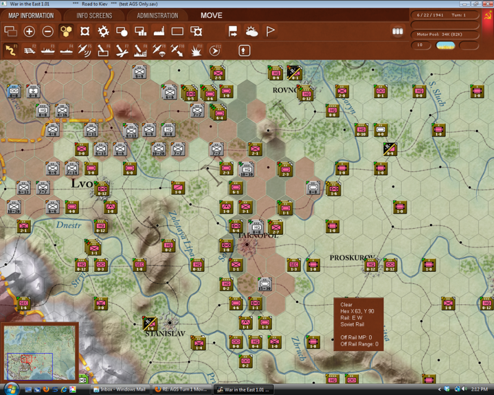Toggle the yellow hex grid overlay
This screenshot has height=395, width=494.
tap(66, 31)
